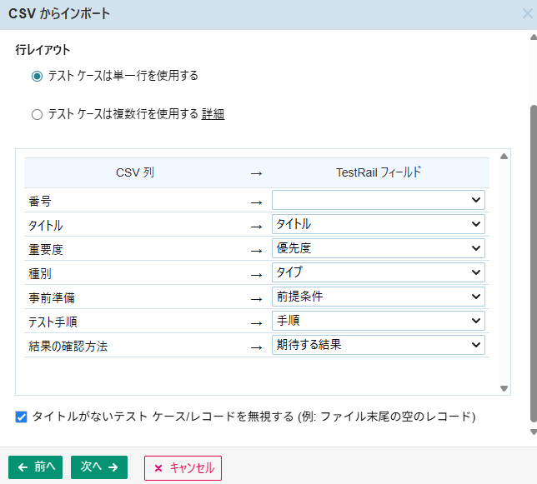
Task: Open 前提条件 dropdown for 事前準備 row
Action: [x=378, y=297]
